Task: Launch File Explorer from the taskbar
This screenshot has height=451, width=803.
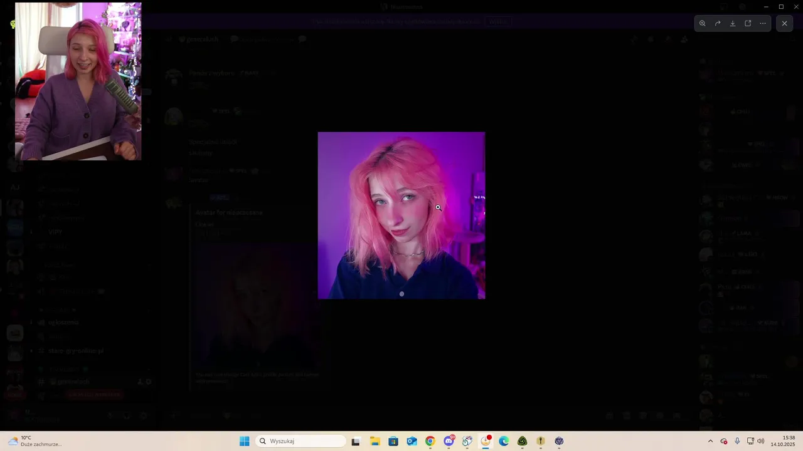Action: coord(375,441)
